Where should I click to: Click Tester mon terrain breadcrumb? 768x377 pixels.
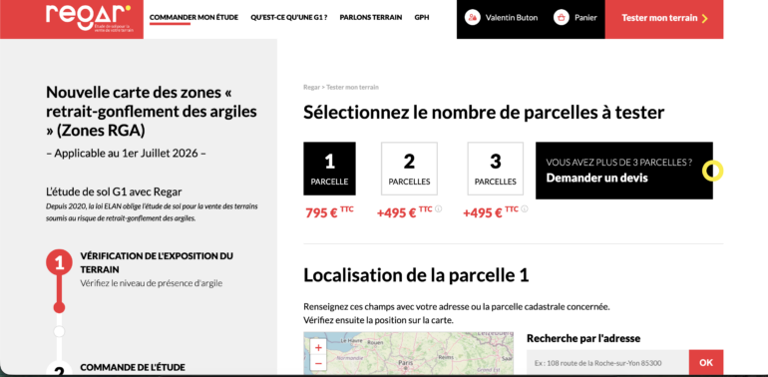353,87
